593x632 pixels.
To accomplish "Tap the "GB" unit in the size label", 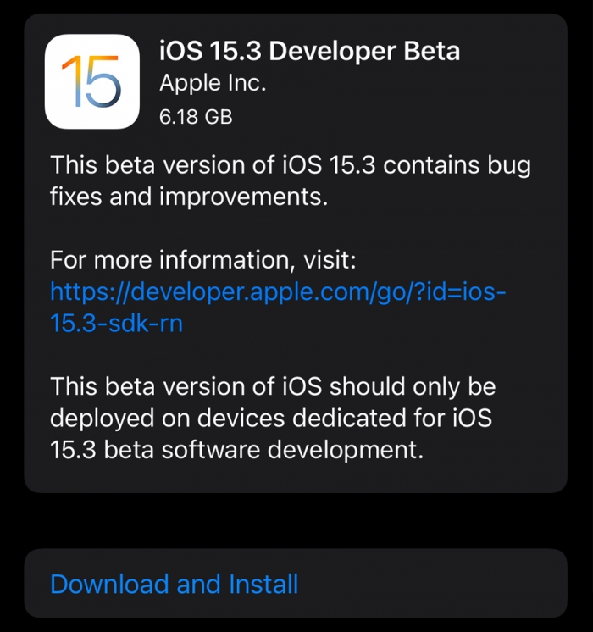I will click(218, 117).
